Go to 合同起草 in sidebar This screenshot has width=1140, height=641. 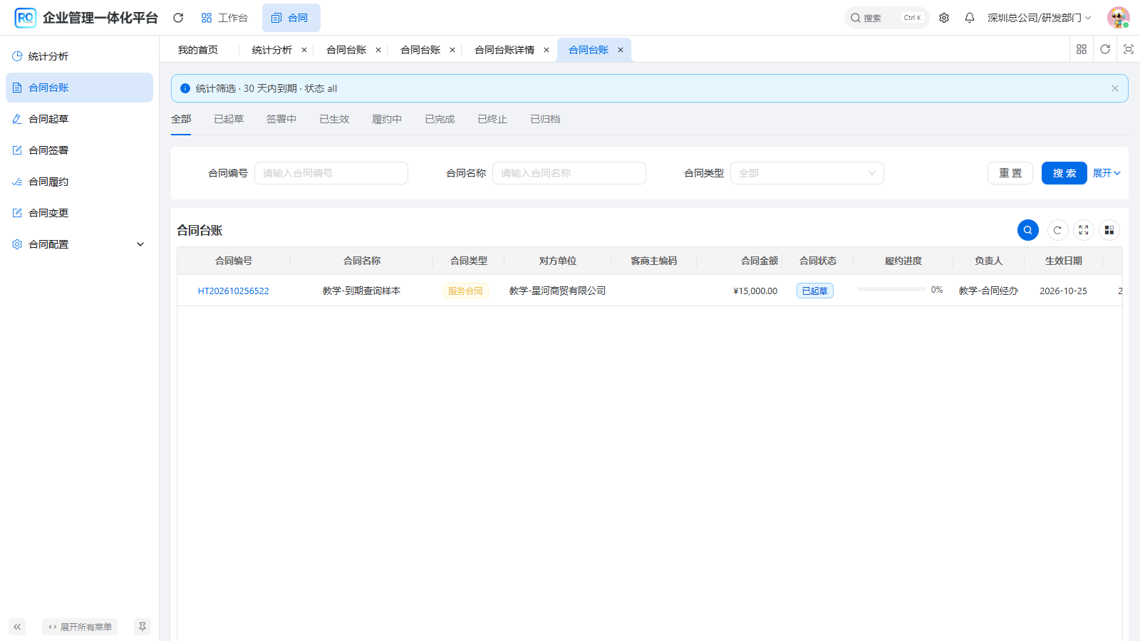pyautogui.click(x=79, y=119)
